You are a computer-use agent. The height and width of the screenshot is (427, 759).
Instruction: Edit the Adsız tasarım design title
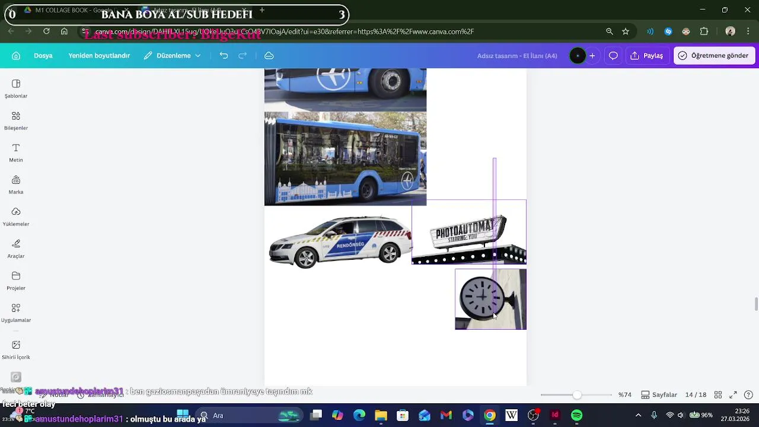pos(517,56)
